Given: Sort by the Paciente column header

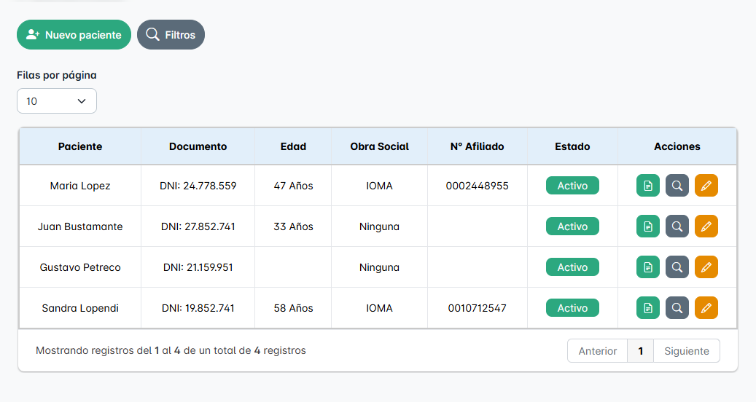Looking at the screenshot, I should pyautogui.click(x=80, y=146).
